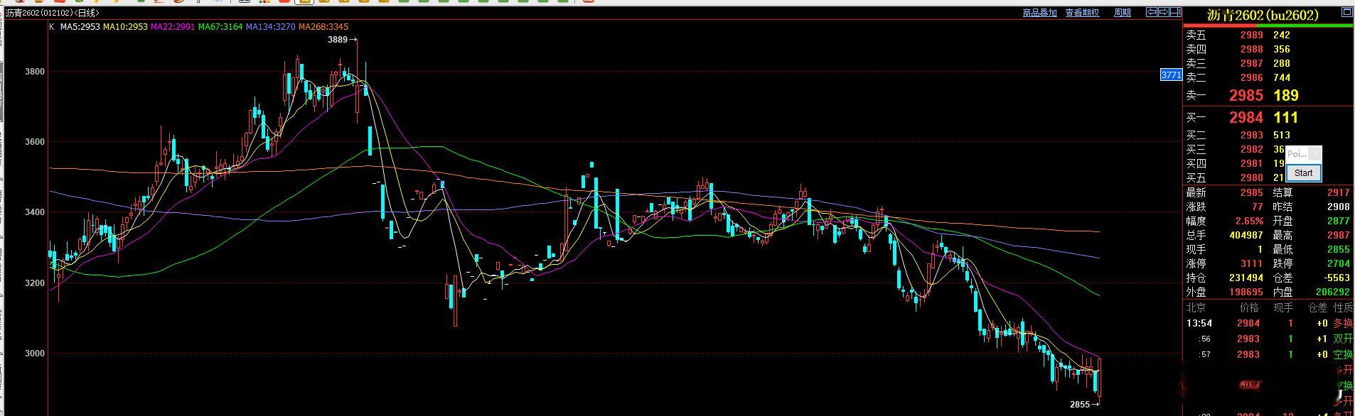Click the Start button in small popup
This screenshot has width=1355, height=416.
[1304, 173]
